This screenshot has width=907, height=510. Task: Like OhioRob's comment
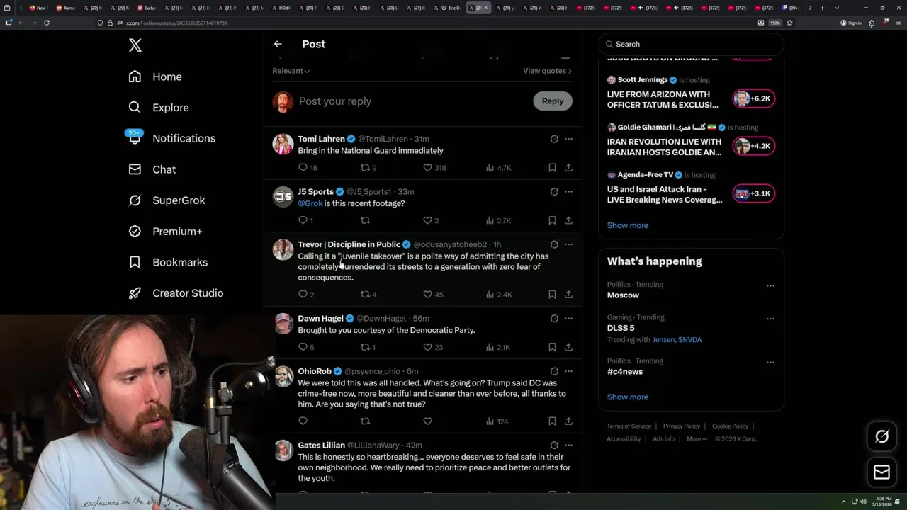[x=427, y=421]
